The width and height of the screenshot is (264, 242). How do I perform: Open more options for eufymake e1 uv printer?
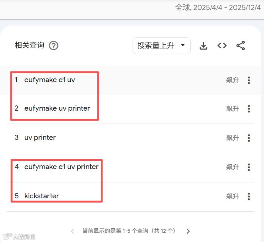pos(249,167)
